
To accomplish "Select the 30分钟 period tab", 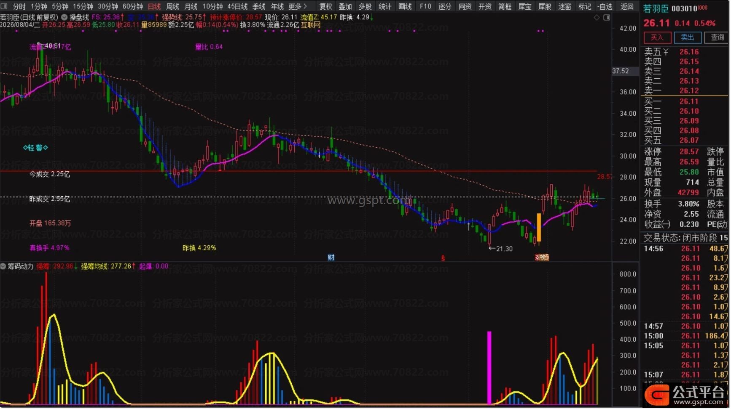I will (108, 6).
